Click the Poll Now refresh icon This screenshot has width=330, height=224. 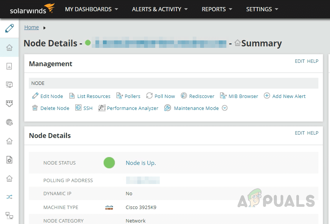coord(149,96)
